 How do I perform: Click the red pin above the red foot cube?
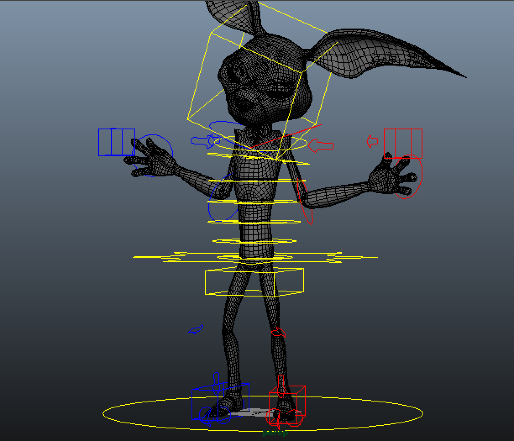pos(281,386)
